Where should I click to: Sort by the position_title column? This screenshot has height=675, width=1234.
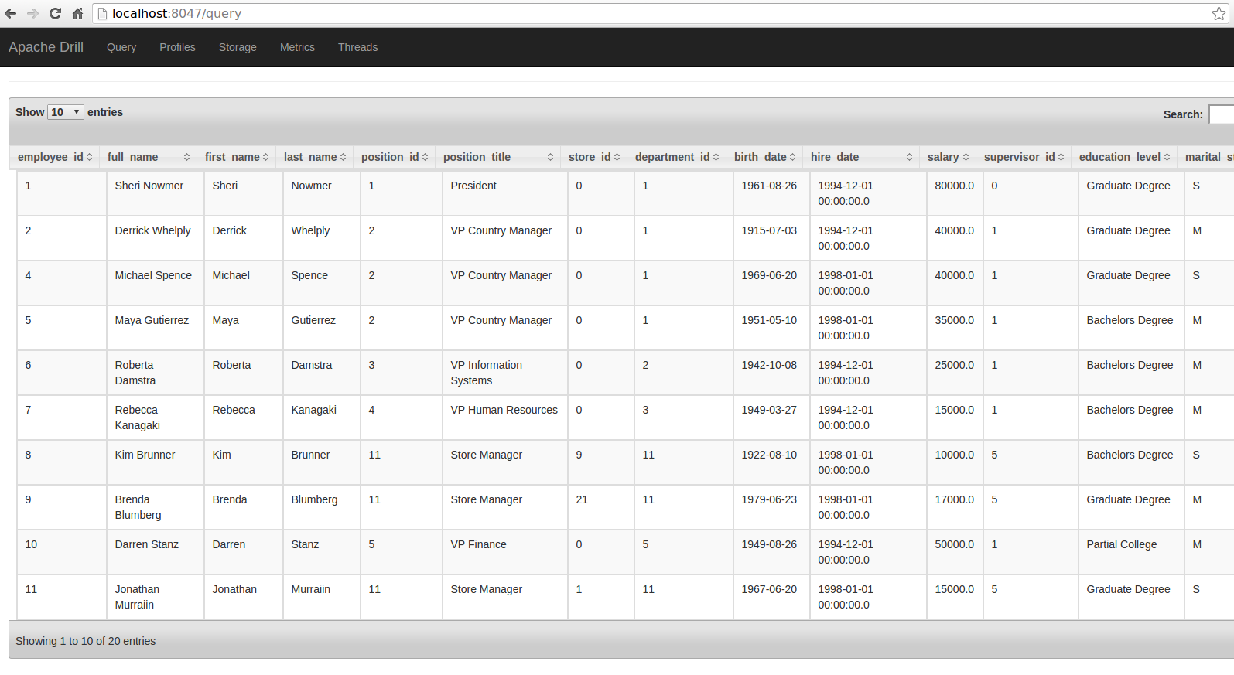[x=497, y=157]
